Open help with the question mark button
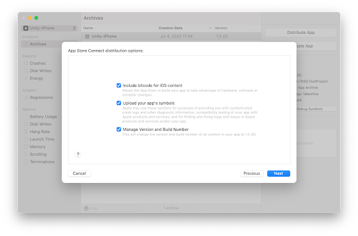Image resolution: width=358 pixels, height=236 pixels. [78, 155]
